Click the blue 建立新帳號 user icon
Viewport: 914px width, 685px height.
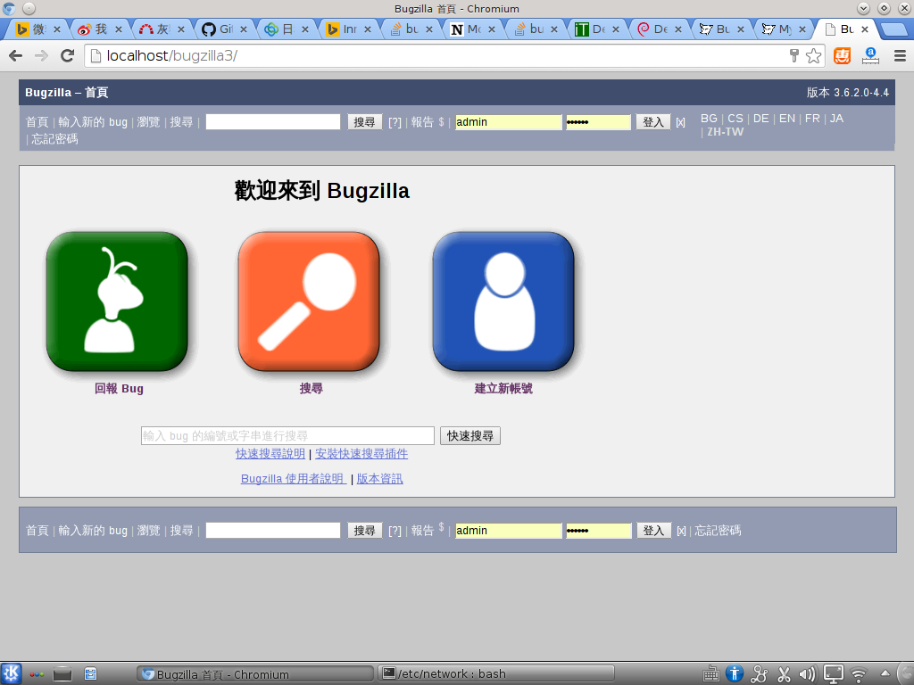(503, 301)
